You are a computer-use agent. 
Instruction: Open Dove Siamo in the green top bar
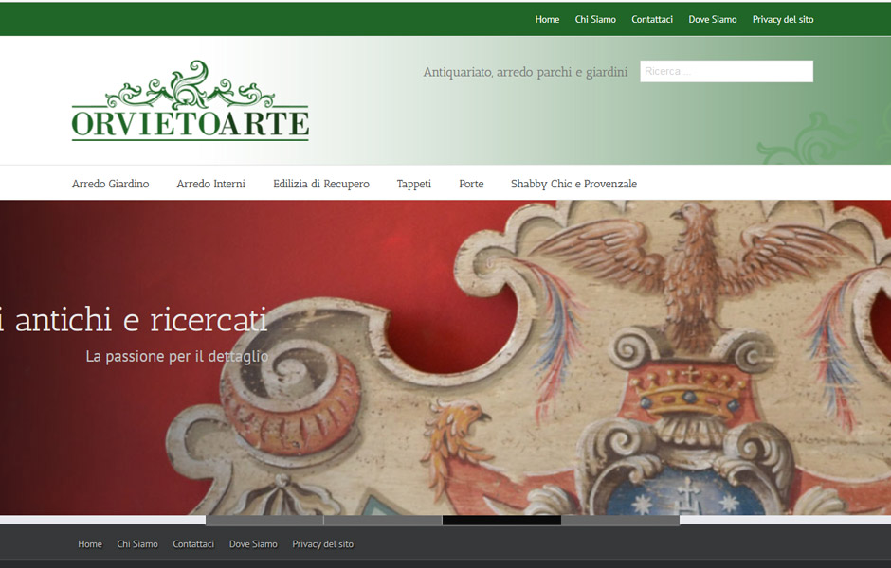[x=712, y=19]
